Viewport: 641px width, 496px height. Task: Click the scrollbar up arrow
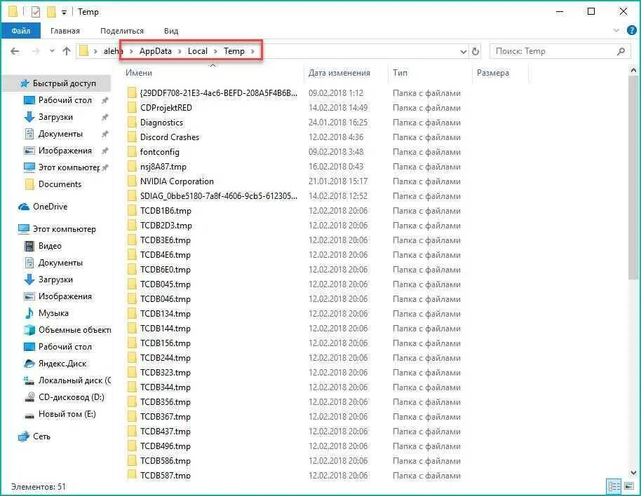633,70
